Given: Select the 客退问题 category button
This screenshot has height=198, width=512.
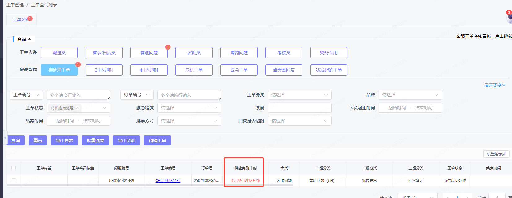Looking at the screenshot, I should (149, 53).
